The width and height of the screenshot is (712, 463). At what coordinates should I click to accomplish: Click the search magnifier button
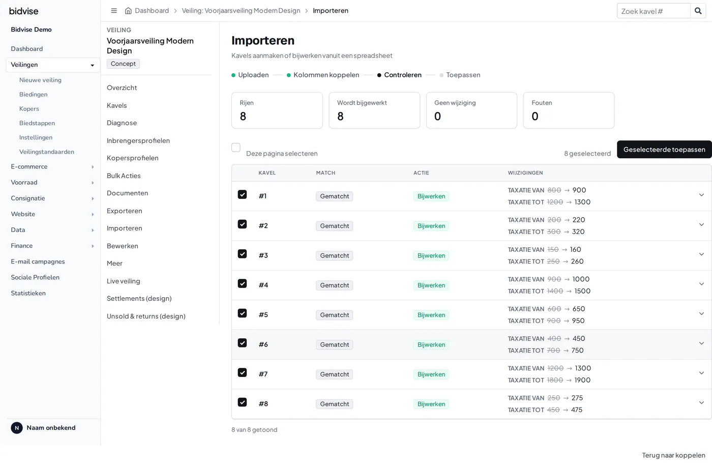click(698, 11)
